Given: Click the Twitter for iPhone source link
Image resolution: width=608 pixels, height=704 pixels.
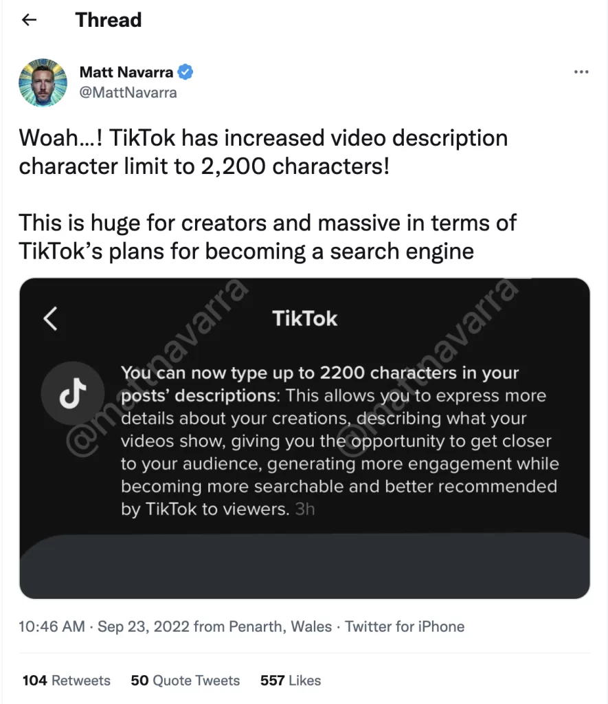Looking at the screenshot, I should click(x=405, y=626).
